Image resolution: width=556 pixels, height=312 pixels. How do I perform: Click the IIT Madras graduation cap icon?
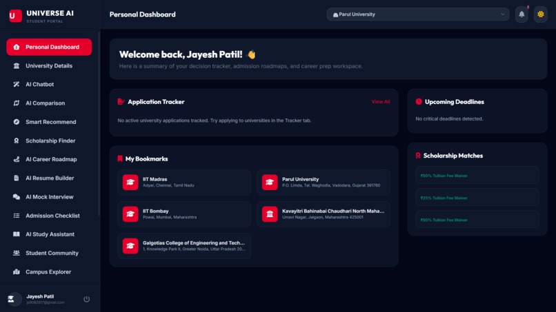(x=130, y=183)
